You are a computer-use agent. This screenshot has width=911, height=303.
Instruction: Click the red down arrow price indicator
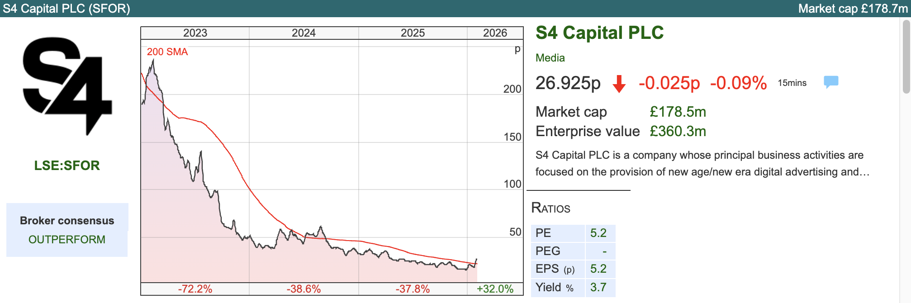tap(619, 84)
